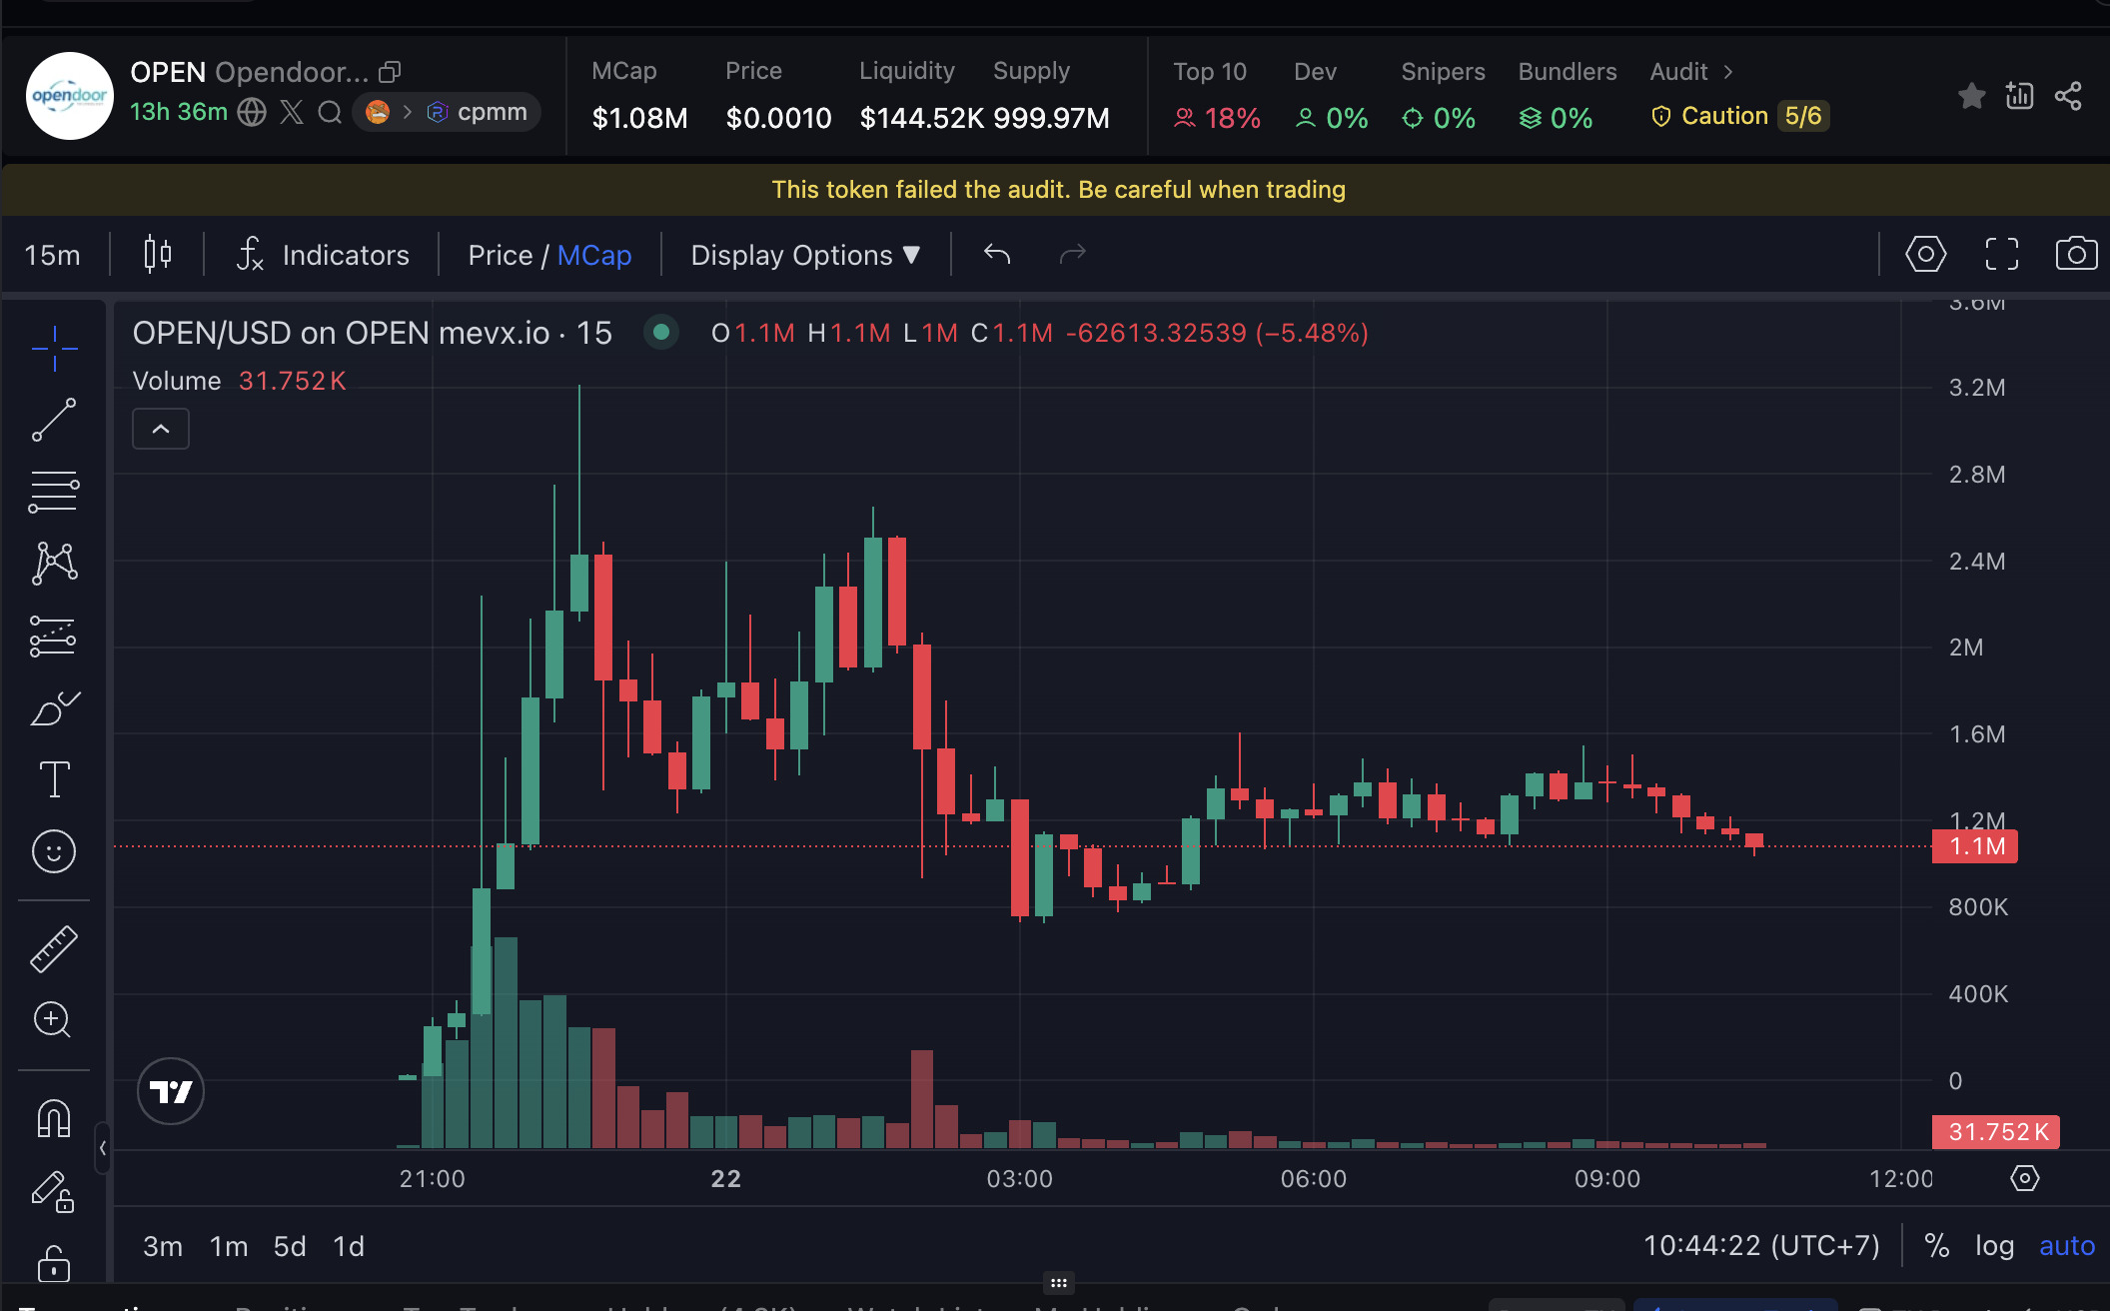Click the Caution 5/6 audit badge
Viewport: 2110px width, 1311px height.
[x=1739, y=116]
